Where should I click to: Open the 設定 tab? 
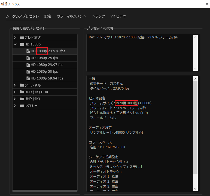(x=48, y=16)
